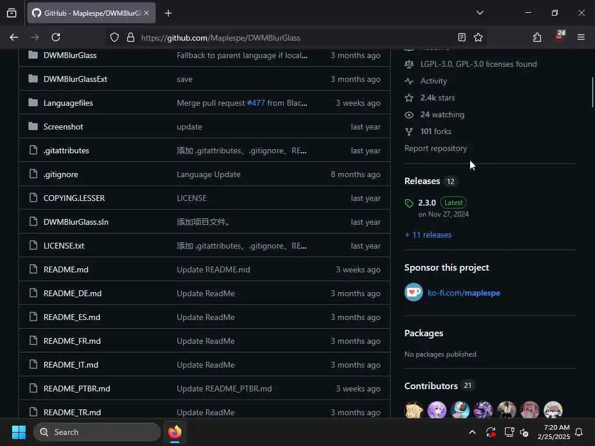
Task: Open README_FR.md file
Action: coord(72,341)
